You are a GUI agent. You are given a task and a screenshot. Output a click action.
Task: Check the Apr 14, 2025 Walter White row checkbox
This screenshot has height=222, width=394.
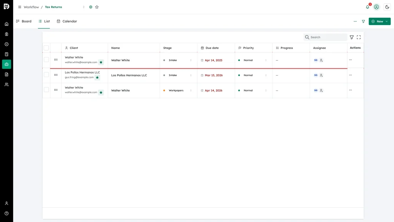tap(46, 60)
